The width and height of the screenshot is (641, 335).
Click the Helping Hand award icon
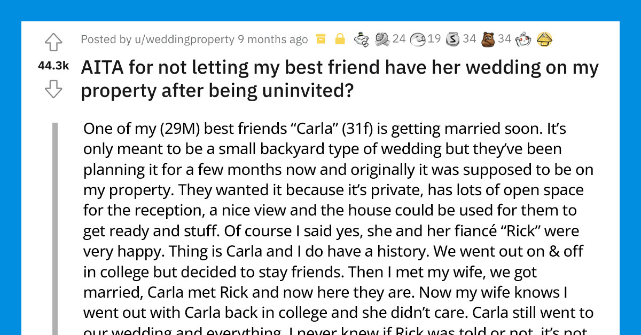click(x=380, y=39)
